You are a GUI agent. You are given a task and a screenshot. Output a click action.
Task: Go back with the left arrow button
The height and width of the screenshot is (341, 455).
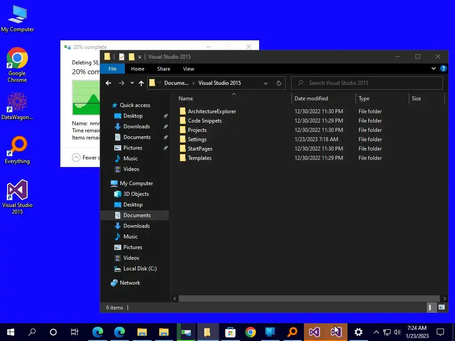point(108,83)
